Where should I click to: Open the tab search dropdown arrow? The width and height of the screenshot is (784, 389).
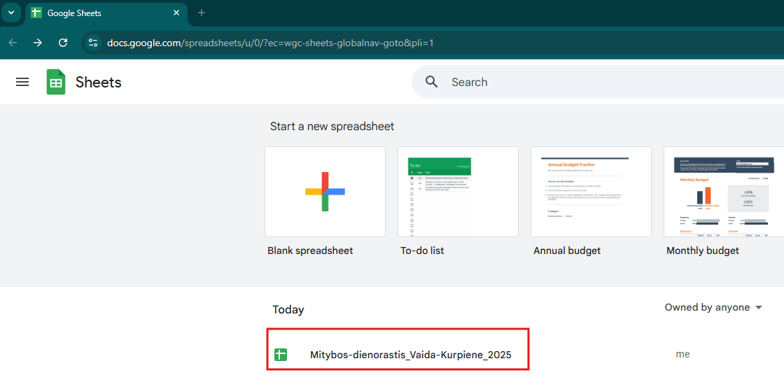click(x=11, y=13)
